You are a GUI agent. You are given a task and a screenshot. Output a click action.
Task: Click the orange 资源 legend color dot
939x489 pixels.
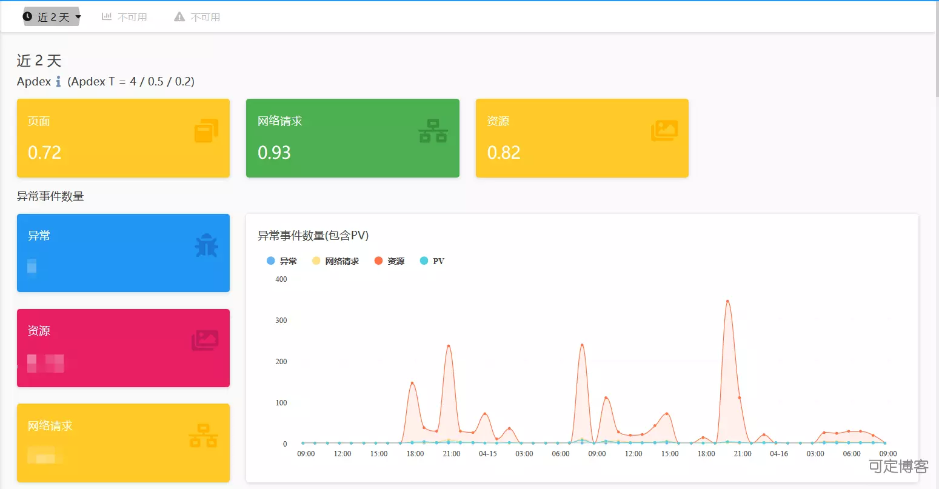(x=378, y=261)
